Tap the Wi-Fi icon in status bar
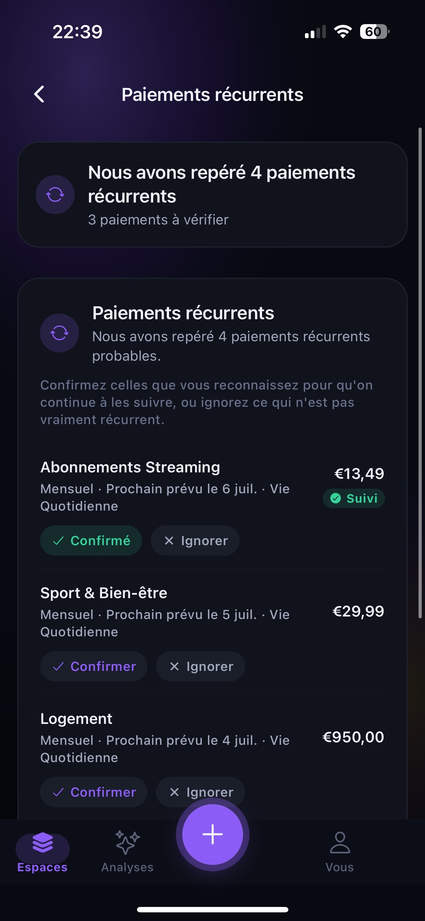 click(x=343, y=32)
